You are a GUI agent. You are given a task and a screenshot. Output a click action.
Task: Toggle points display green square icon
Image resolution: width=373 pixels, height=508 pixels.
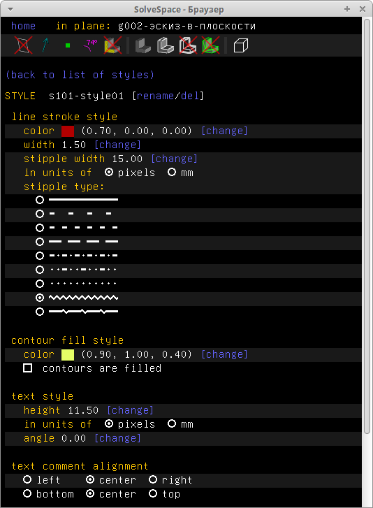68,45
